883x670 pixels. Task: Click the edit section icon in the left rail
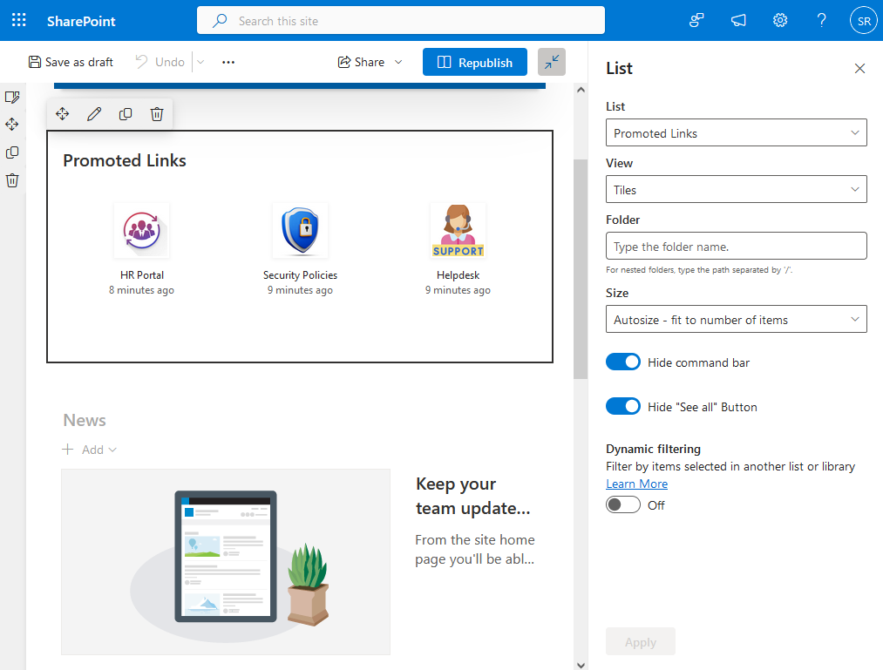(12, 97)
